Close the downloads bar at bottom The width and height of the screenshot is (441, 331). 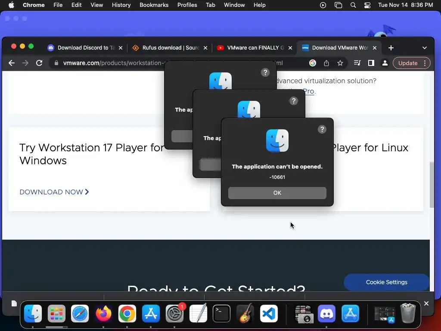426,303
